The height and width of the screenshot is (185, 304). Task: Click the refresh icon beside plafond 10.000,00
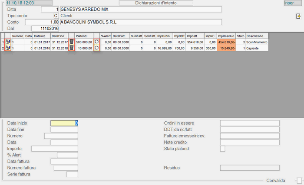[x=96, y=48]
